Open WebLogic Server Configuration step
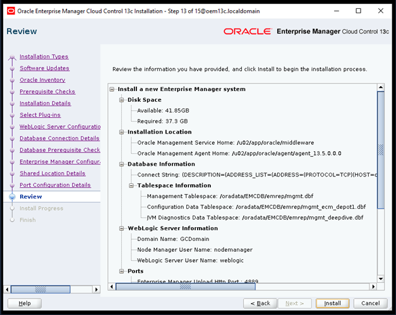Viewport: 396px width, 315px height. tap(60, 127)
